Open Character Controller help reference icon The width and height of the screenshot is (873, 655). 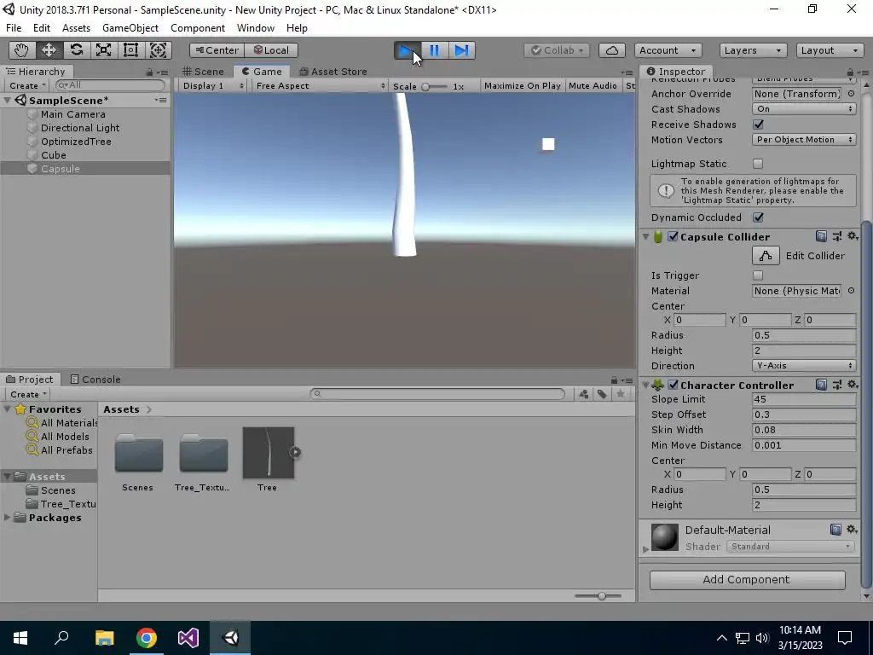(821, 385)
